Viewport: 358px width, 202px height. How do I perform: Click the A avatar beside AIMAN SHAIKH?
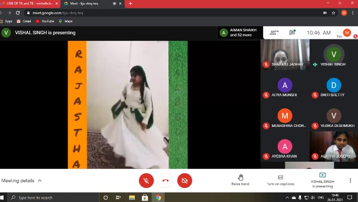pyautogui.click(x=224, y=33)
